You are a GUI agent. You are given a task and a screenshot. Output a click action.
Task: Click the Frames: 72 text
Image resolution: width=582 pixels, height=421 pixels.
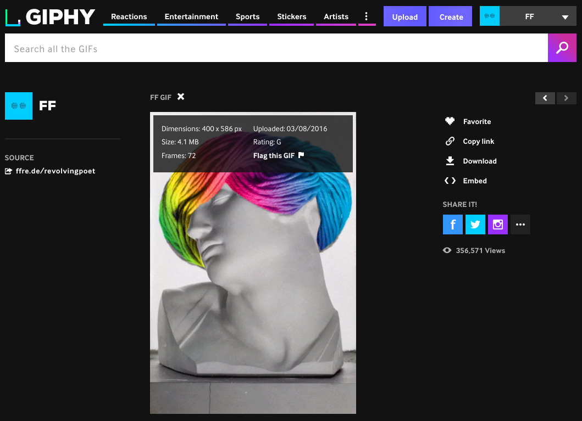pyautogui.click(x=179, y=156)
